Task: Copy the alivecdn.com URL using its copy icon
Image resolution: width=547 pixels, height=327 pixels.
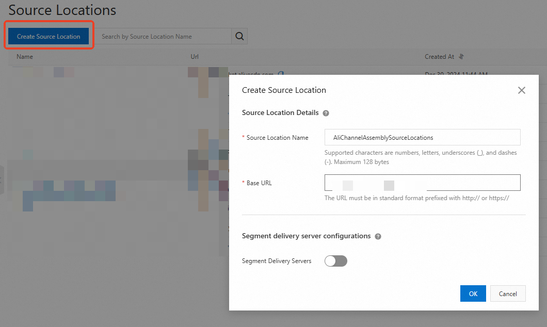Action: pos(281,74)
